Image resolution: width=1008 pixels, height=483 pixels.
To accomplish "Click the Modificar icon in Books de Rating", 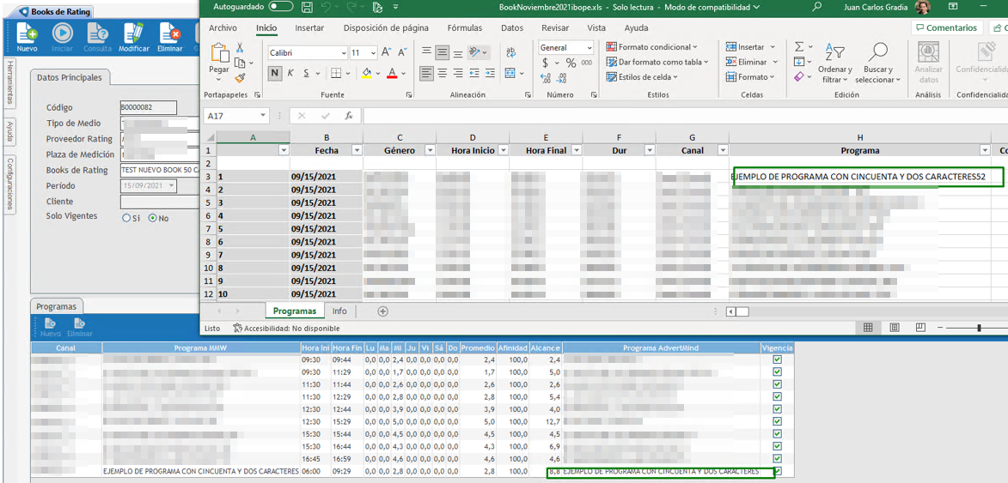I will tap(134, 32).
